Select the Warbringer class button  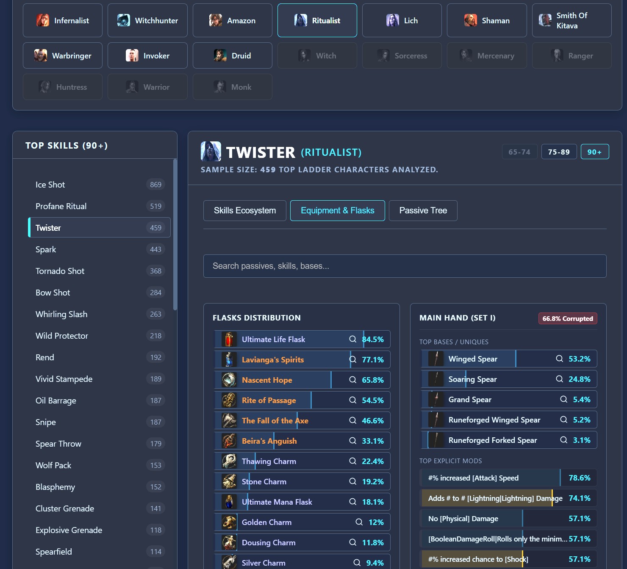click(x=63, y=55)
